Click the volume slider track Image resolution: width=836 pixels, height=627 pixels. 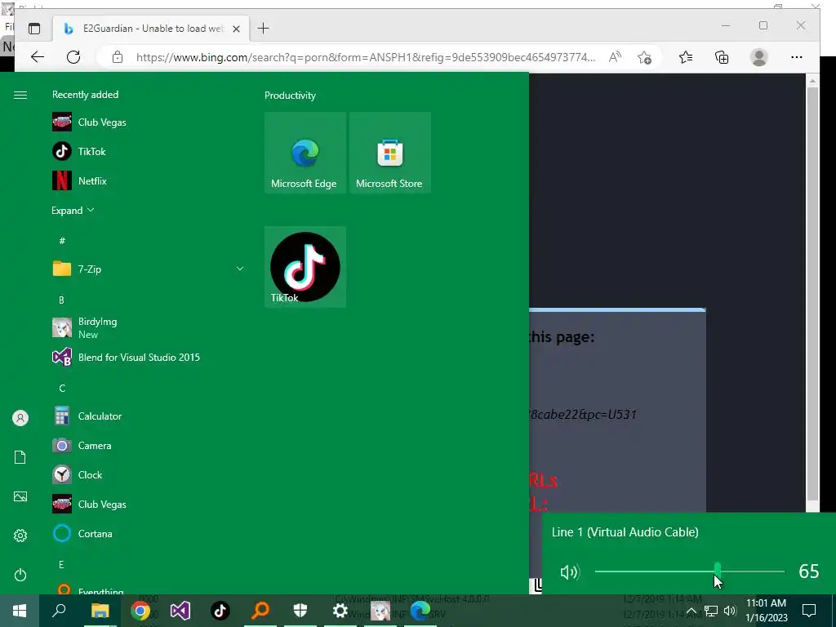coord(689,571)
